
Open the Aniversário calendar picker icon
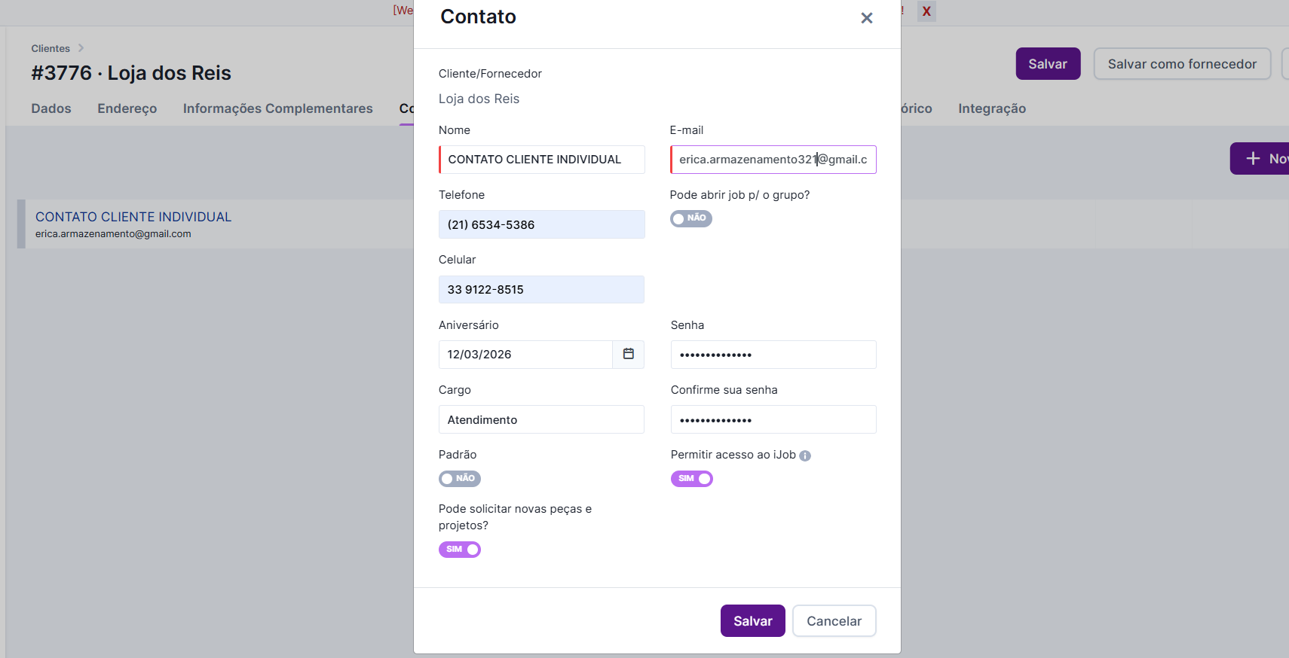coord(628,354)
